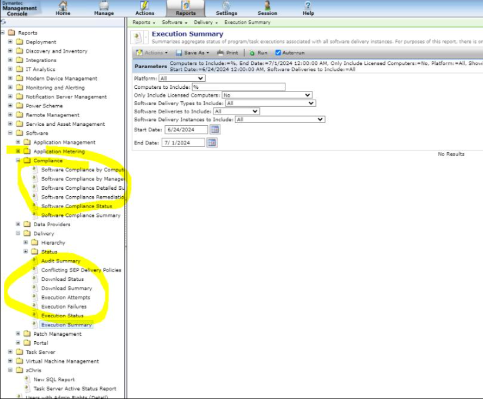This screenshot has height=399, width=483.
Task: Open Delivery breadcrumb menu
Action: (206, 22)
